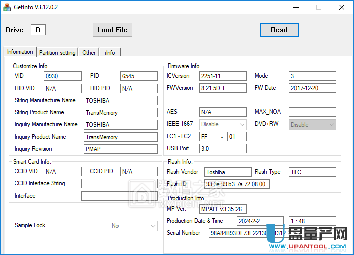The image size is (354, 255).
Task: Select the Information tab
Action: click(20, 52)
